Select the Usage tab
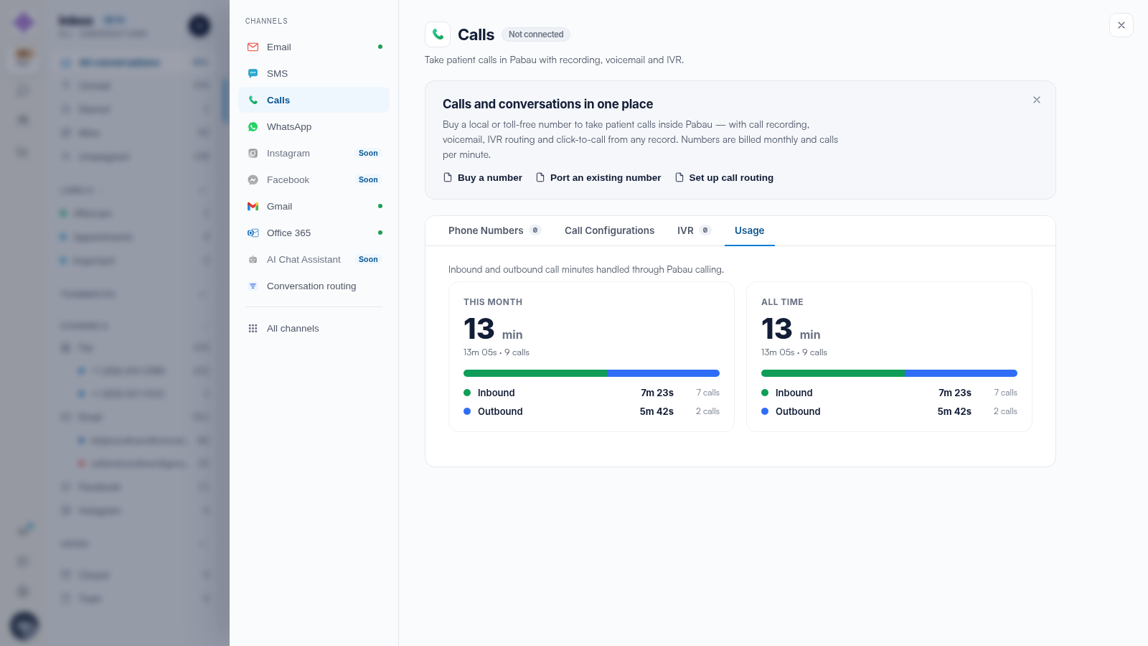Image resolution: width=1148 pixels, height=646 pixels. coord(750,230)
